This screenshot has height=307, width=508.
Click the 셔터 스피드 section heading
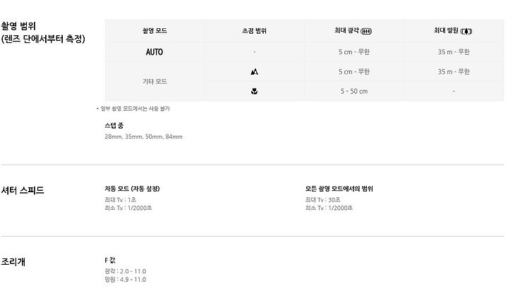coord(23,190)
